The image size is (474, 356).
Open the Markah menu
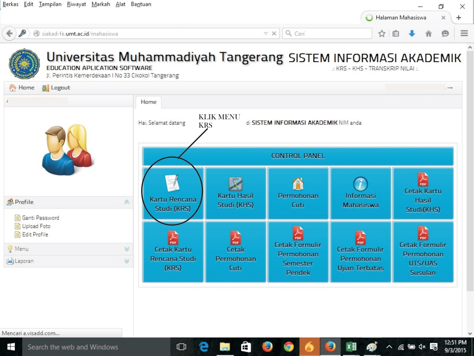point(101,4)
